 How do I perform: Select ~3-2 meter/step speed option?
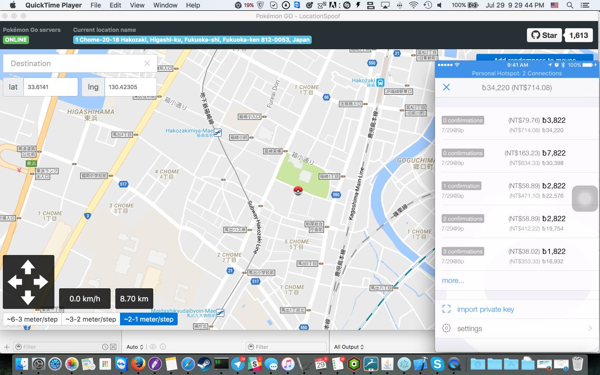(x=90, y=319)
